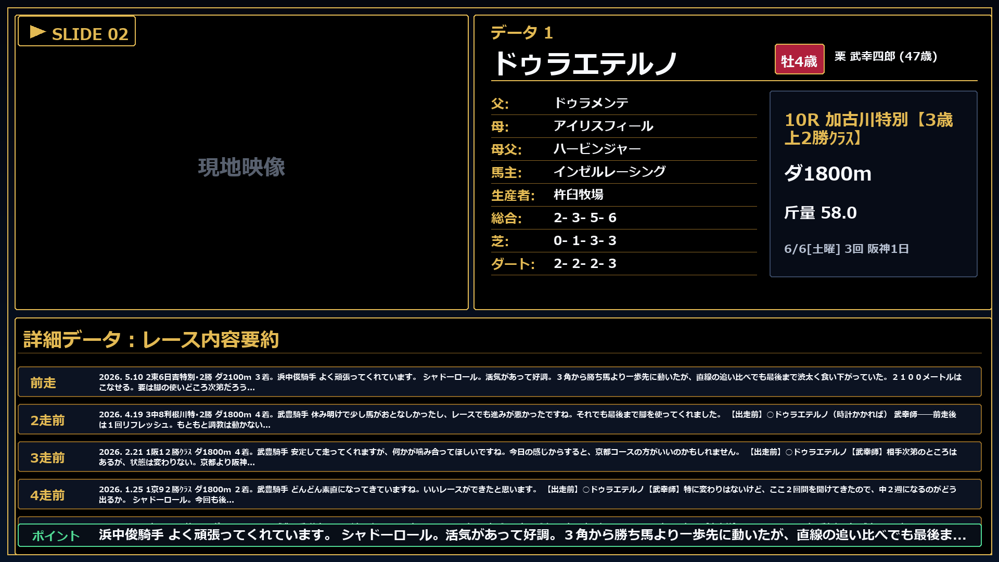Click the 2026. 2.21 1阪12 race summary text

528,457
